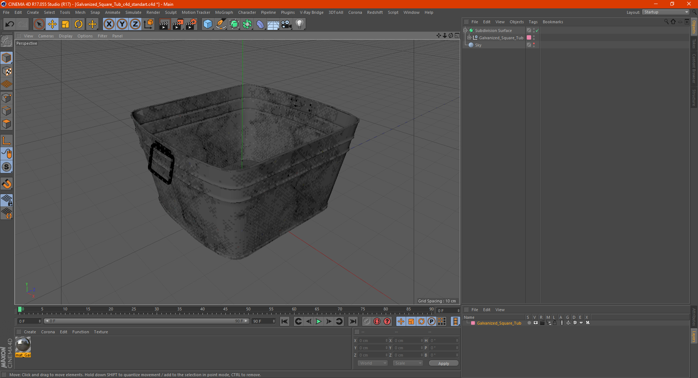Toggle Y axis lock
Screen dimensions: 698x378
point(122,24)
